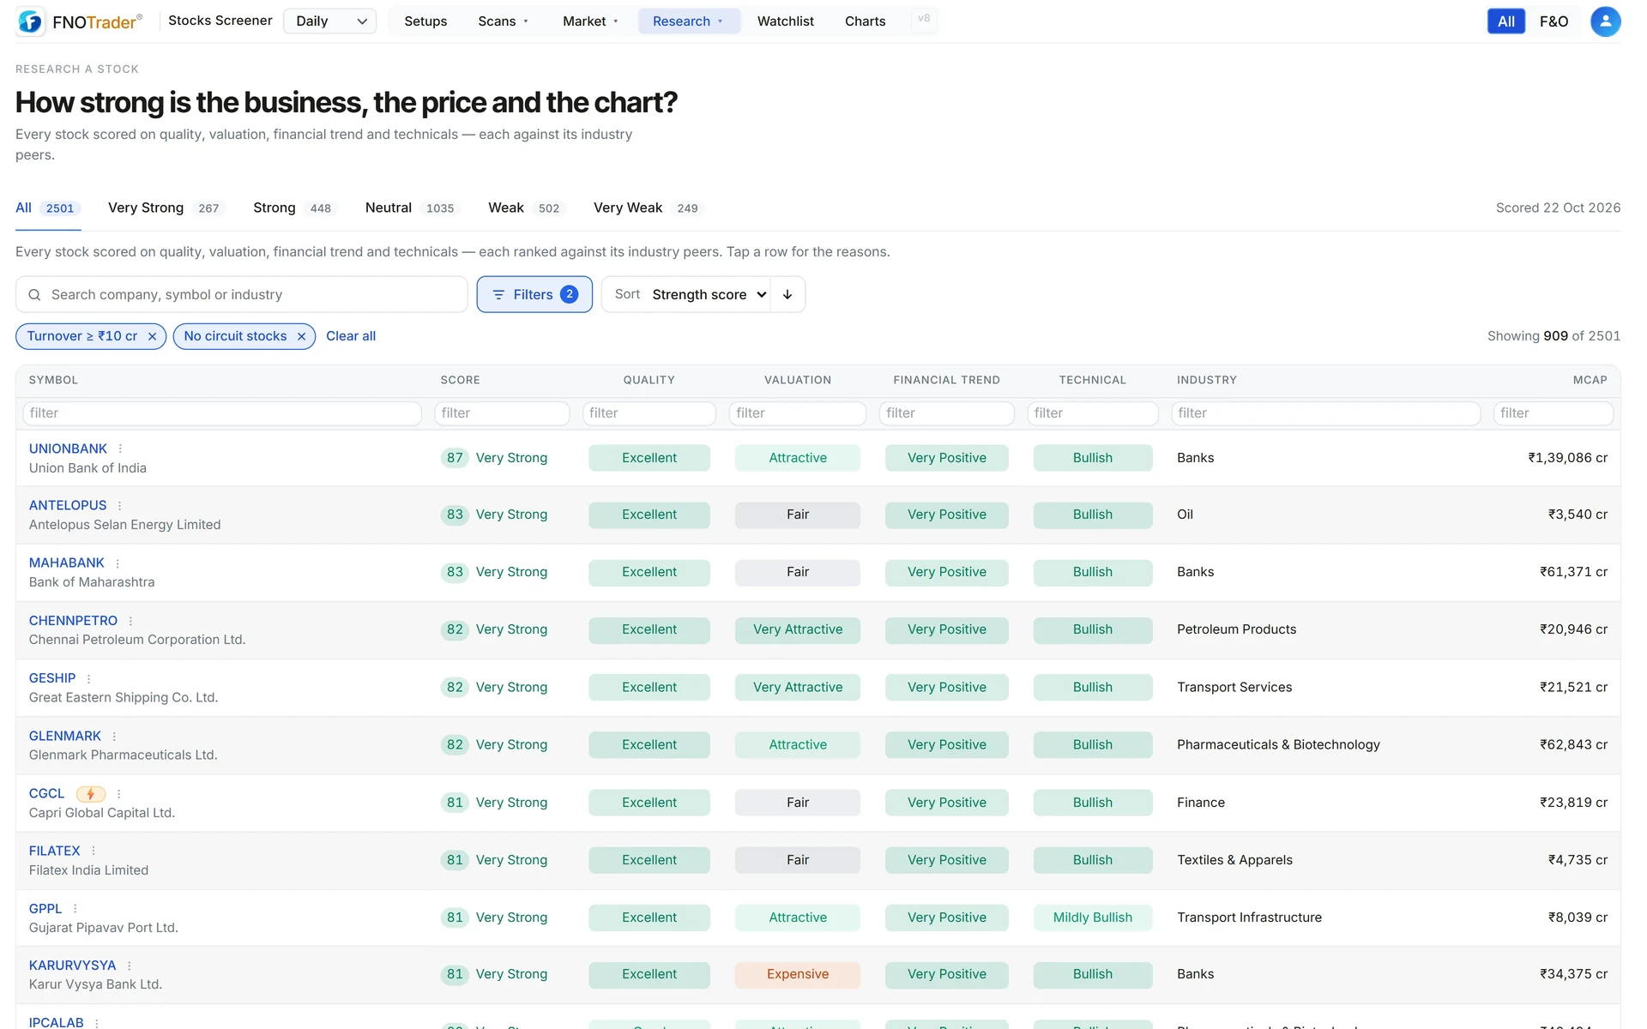The image size is (1647, 1029).
Task: Open the Setups page
Action: coord(425,21)
